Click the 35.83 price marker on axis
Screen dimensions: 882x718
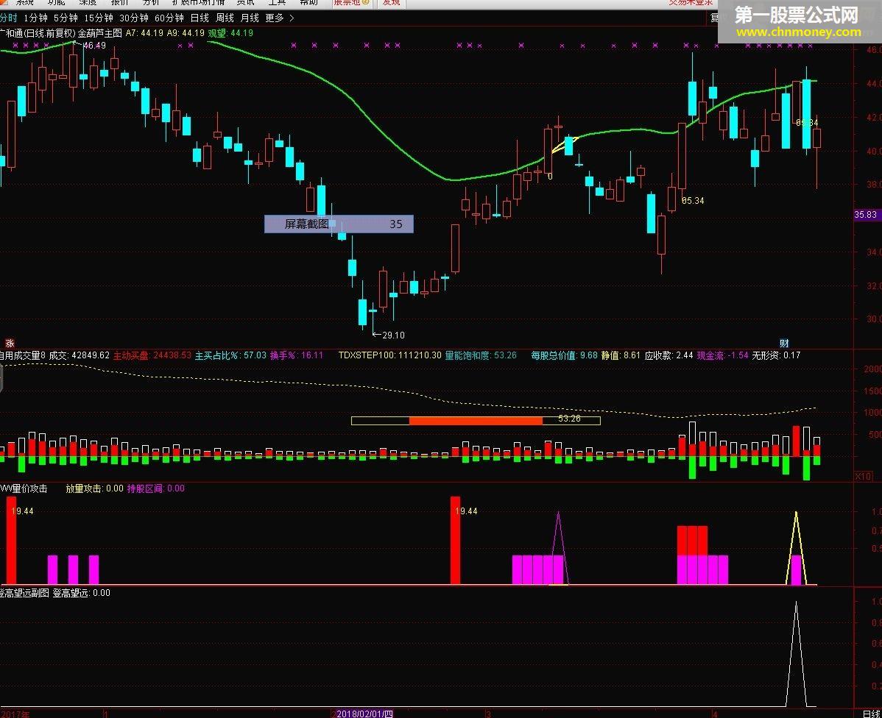point(865,214)
